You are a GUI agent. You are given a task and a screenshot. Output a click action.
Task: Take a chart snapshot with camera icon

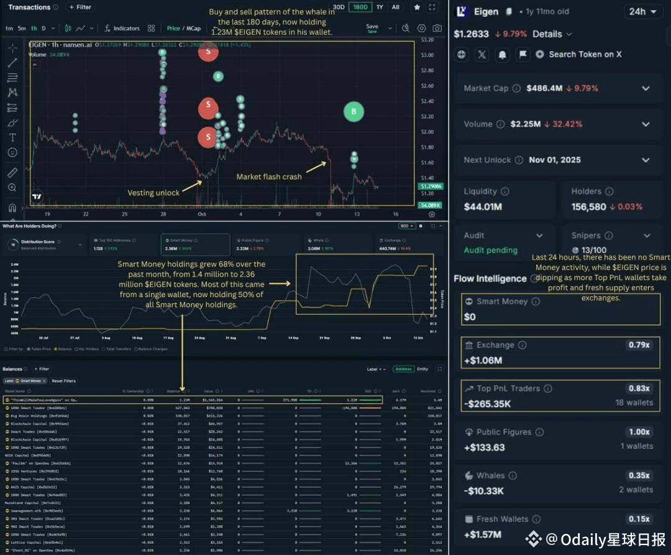tap(437, 28)
